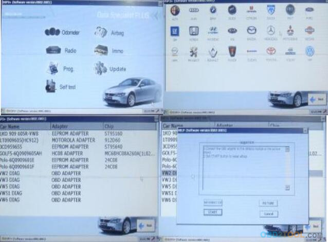Go Back from the brand selection screen

tap(317, 99)
